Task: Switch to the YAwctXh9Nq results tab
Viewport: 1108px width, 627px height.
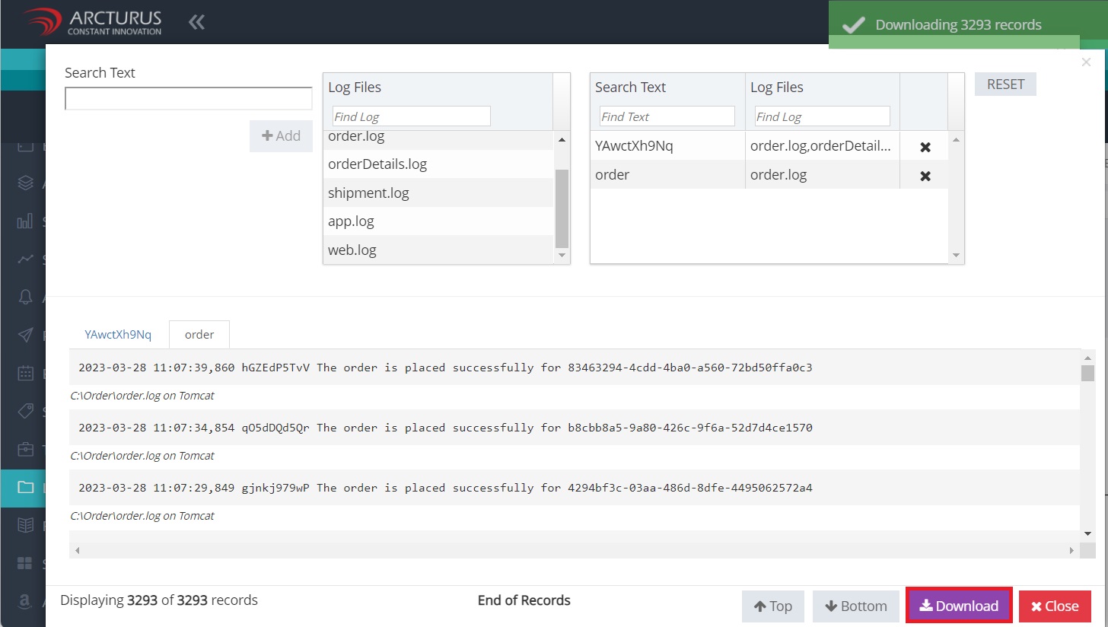Action: [118, 335]
